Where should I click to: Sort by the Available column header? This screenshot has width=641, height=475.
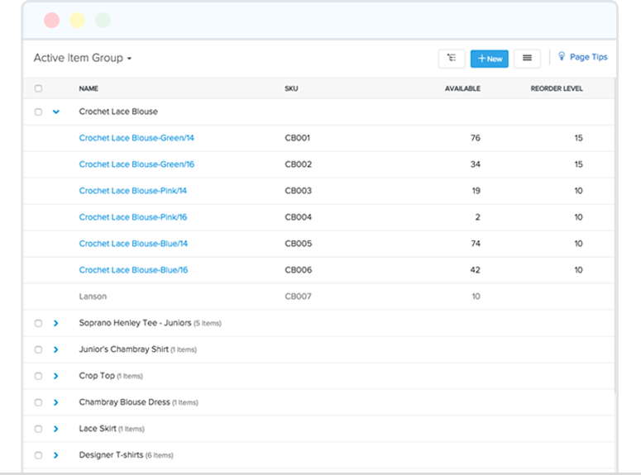462,88
